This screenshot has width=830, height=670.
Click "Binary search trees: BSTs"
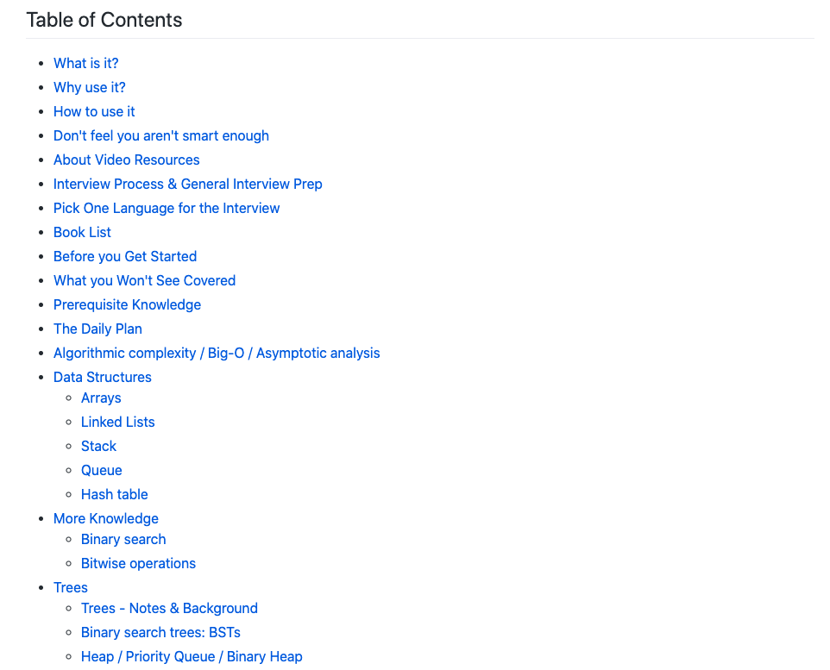pyautogui.click(x=160, y=632)
